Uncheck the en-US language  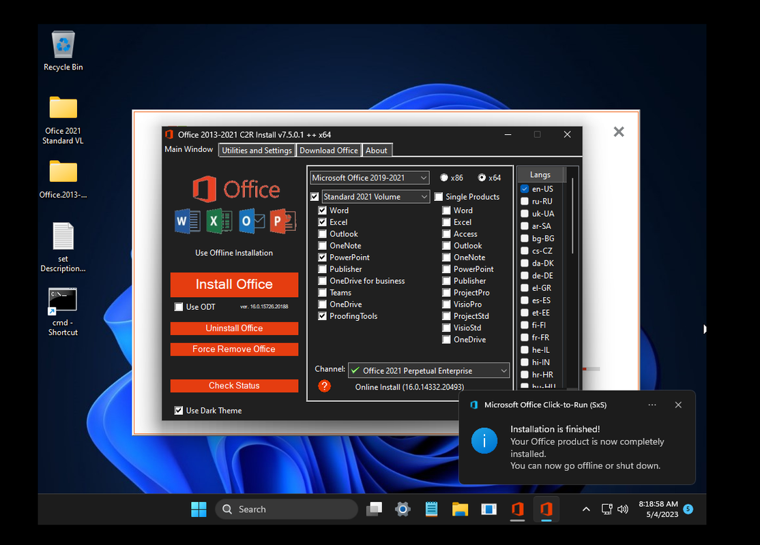tap(525, 189)
